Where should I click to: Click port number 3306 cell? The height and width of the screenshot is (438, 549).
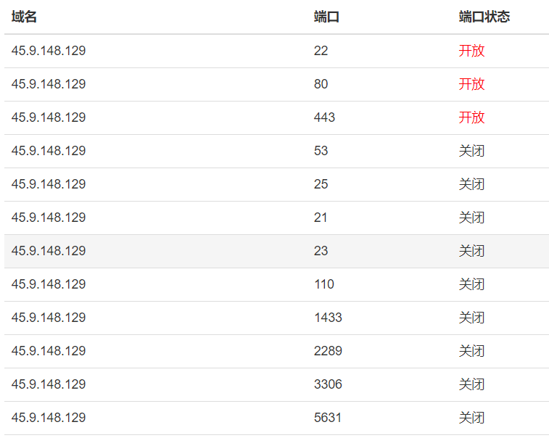(328, 384)
